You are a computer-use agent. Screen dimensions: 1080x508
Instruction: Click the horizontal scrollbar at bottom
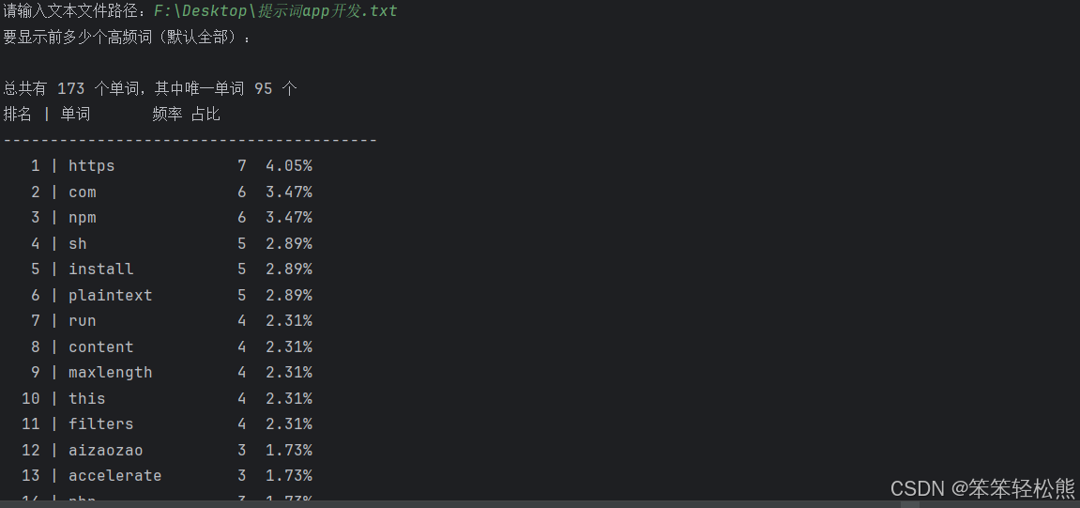coord(540,504)
